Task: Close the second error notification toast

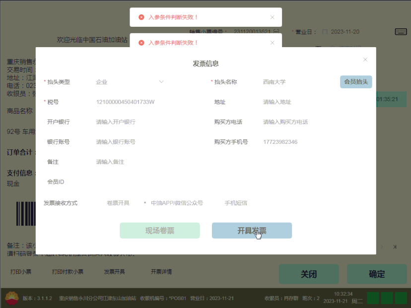Action: pos(272,43)
